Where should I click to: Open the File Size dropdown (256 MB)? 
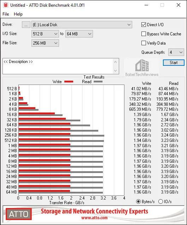45,43
